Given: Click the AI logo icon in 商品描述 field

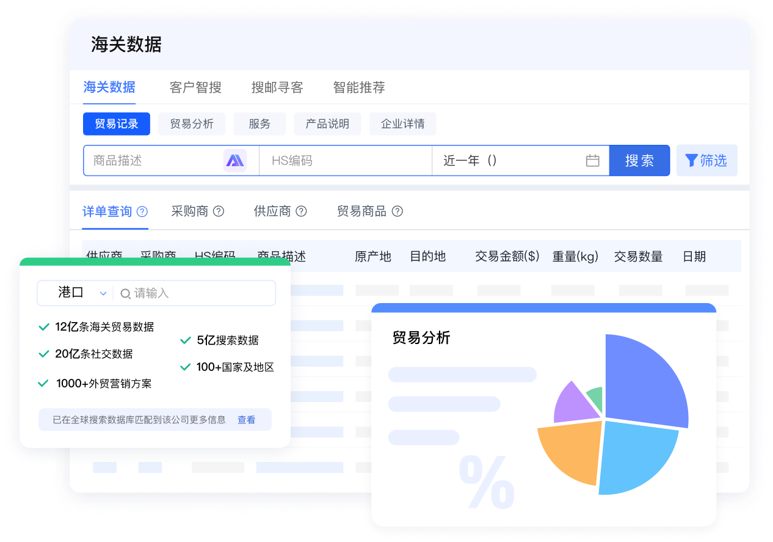Looking at the screenshot, I should (x=235, y=161).
